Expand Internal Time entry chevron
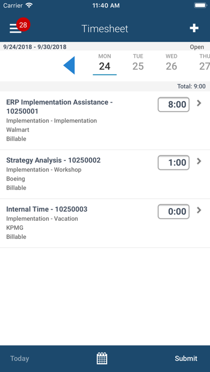The image size is (210, 372). click(199, 210)
